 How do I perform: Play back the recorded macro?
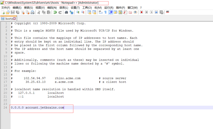tap(151, 12)
